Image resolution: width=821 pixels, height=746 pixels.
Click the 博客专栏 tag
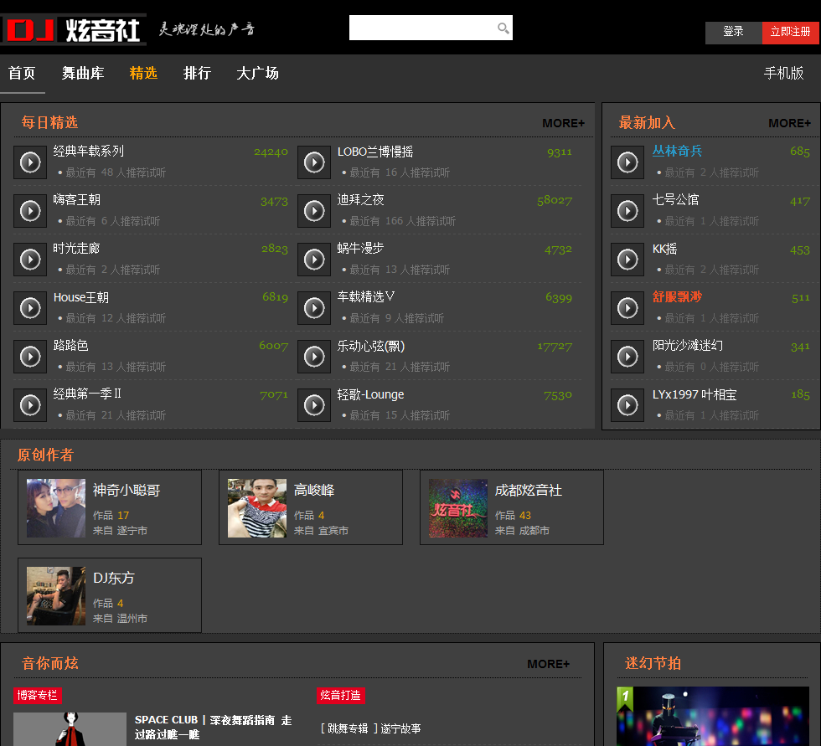point(37,695)
